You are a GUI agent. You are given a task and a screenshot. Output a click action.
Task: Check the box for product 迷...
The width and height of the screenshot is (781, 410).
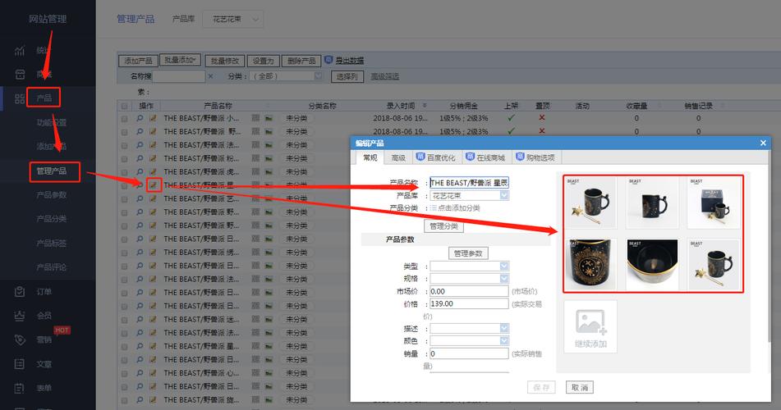pyautogui.click(x=124, y=321)
